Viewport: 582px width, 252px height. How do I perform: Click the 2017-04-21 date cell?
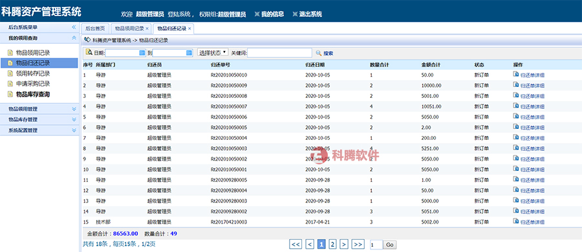318,222
